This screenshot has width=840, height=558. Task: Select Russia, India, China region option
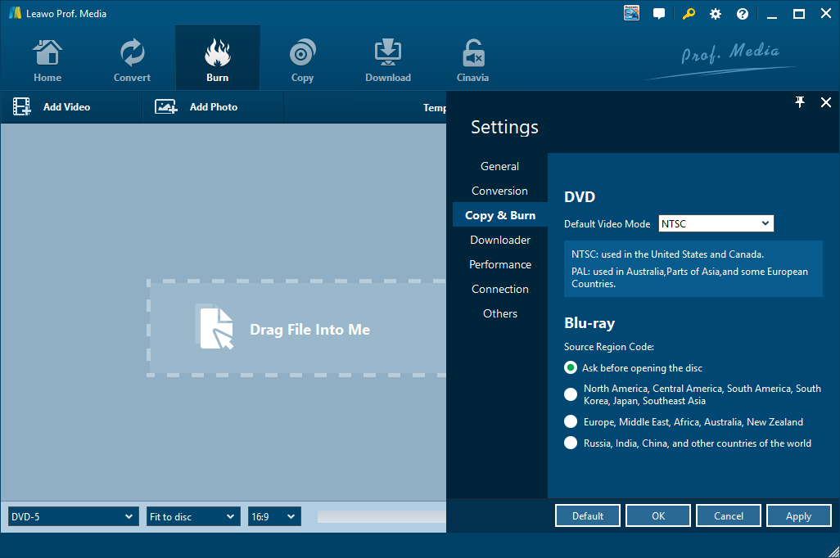(571, 443)
